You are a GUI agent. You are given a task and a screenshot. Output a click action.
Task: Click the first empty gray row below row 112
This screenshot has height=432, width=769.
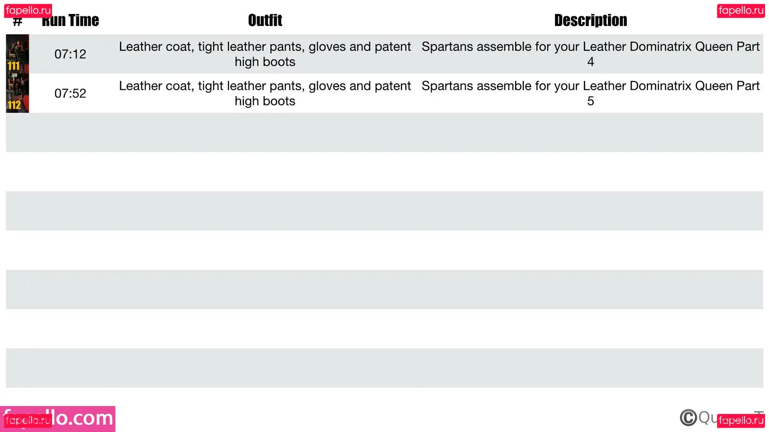(x=384, y=132)
